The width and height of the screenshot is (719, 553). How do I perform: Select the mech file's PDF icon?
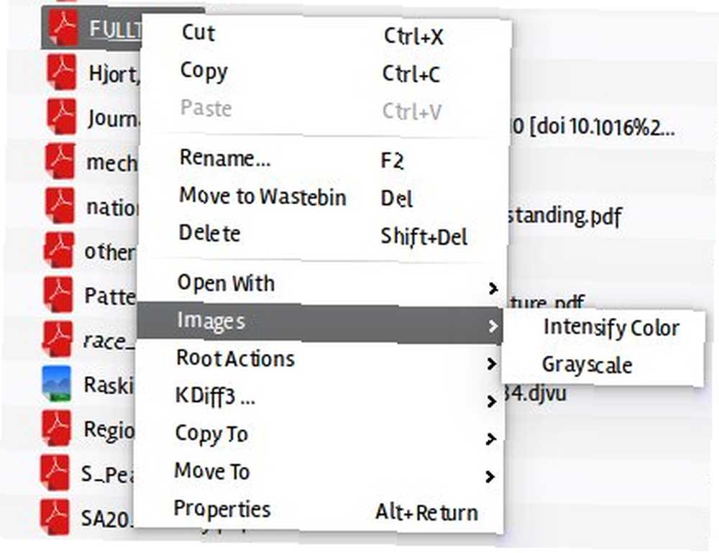point(60,161)
